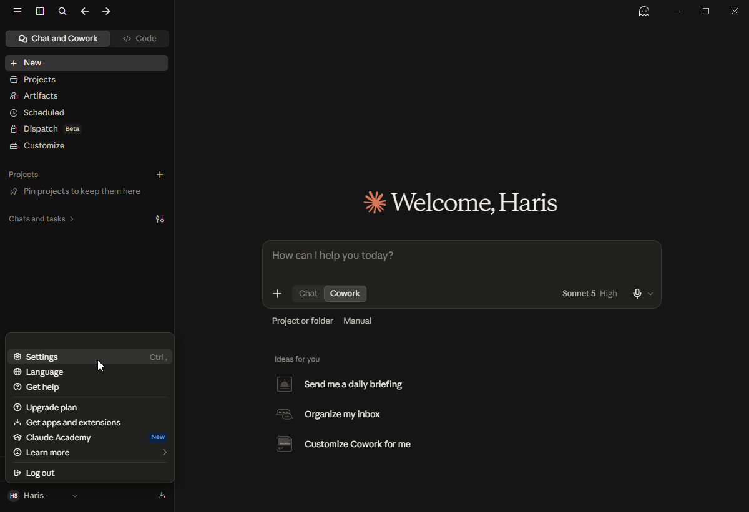Minimize the application window

(x=677, y=11)
